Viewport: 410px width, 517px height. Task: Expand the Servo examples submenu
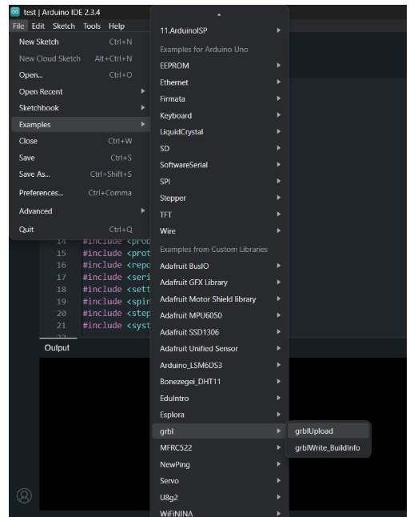click(x=219, y=481)
